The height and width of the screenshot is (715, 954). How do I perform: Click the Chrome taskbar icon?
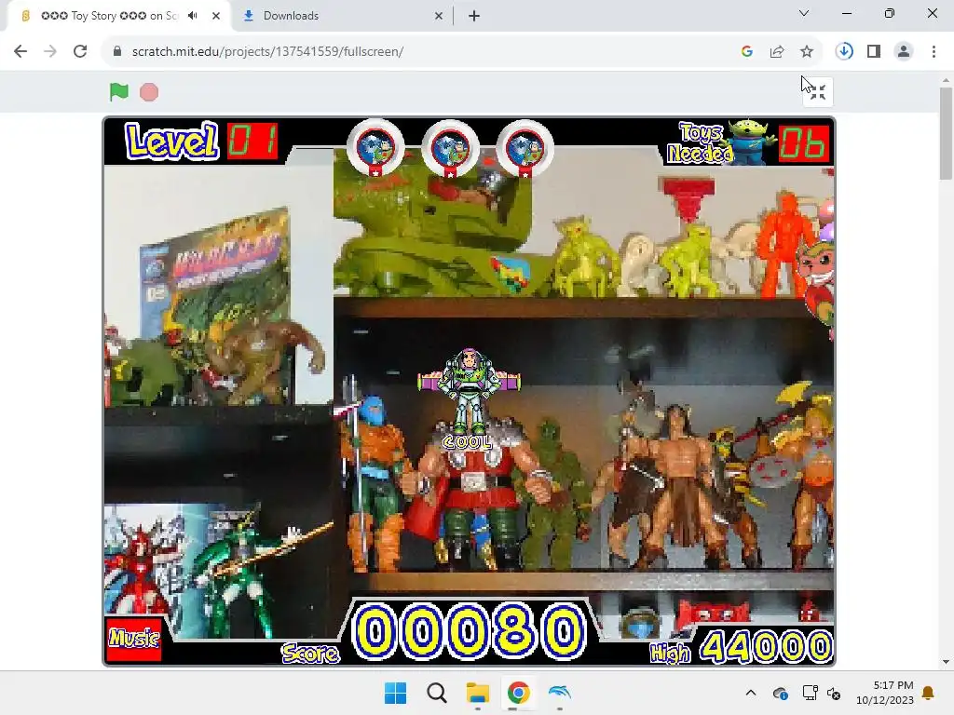pyautogui.click(x=518, y=693)
